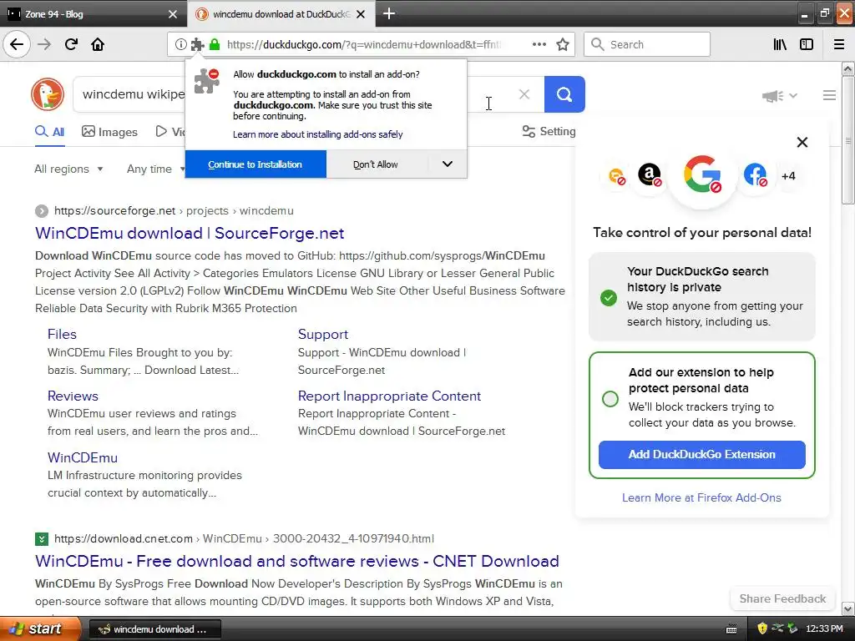The width and height of the screenshot is (855, 641).
Task: Select wincdemu download taskbar item
Action: click(x=154, y=629)
